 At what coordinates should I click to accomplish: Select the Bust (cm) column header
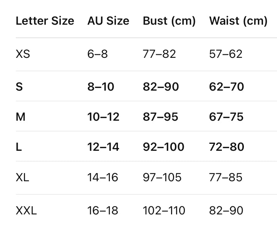pos(169,21)
